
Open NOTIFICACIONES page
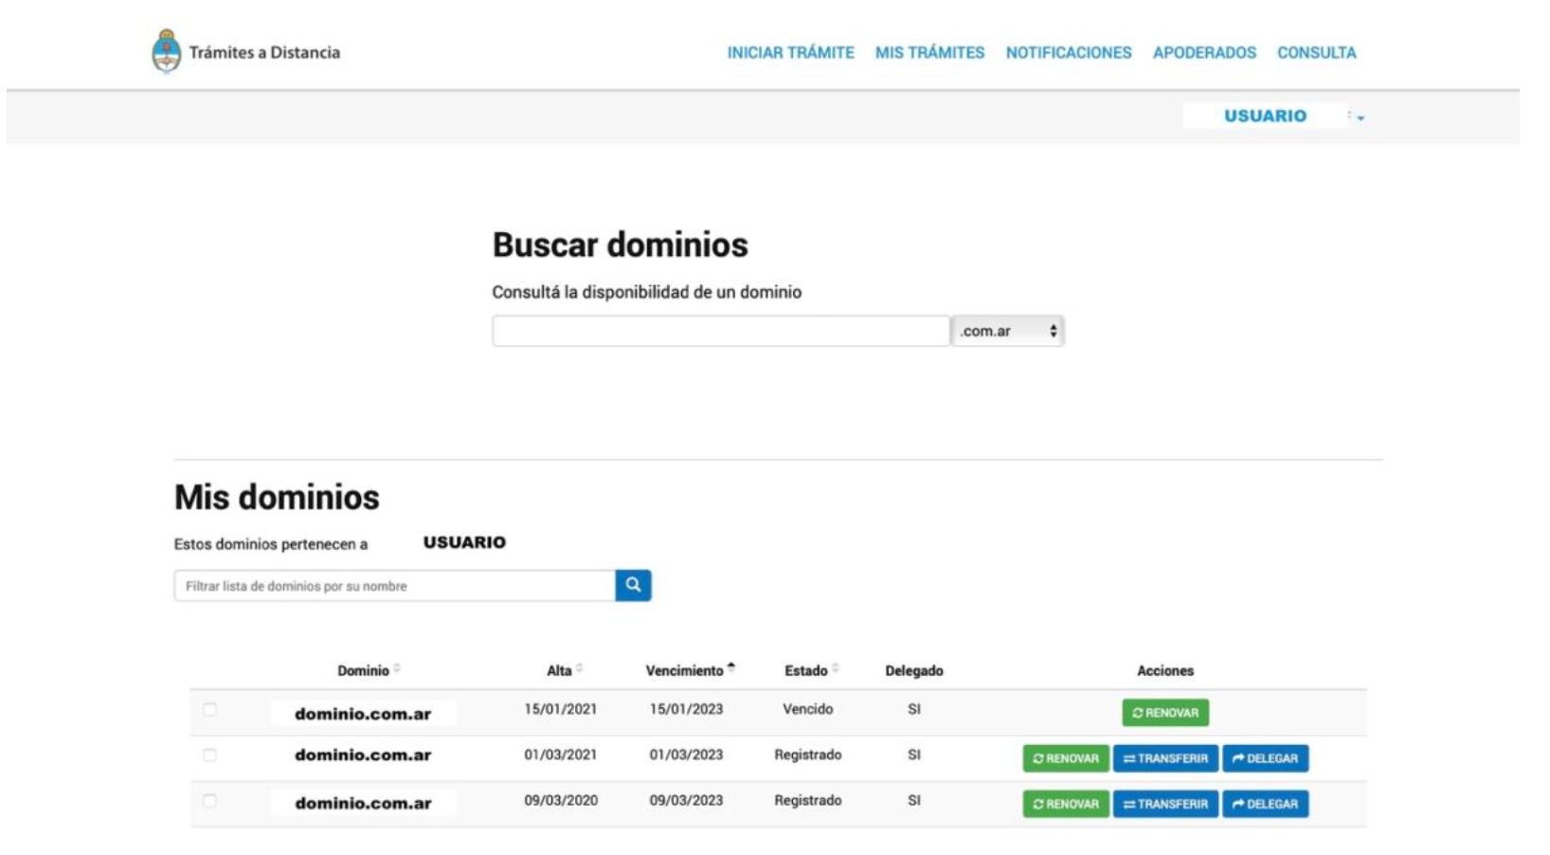1068,53
